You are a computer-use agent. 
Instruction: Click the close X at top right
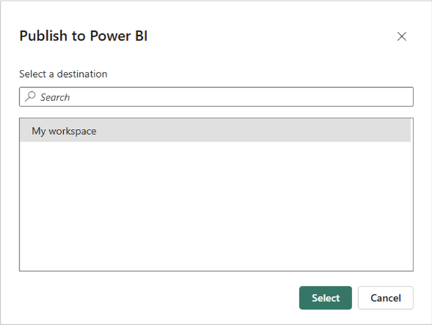tap(401, 37)
